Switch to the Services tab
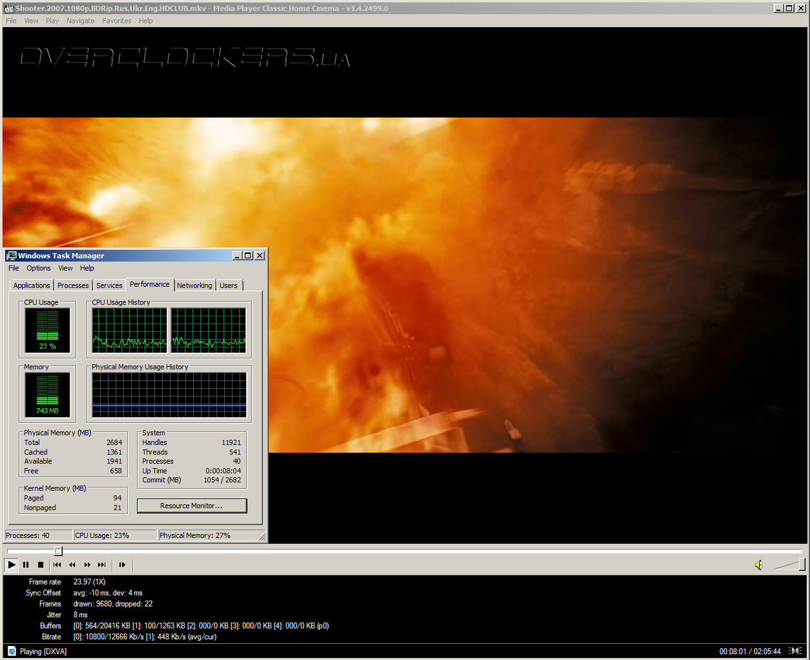Screen dimensions: 810x660 [x=109, y=285]
